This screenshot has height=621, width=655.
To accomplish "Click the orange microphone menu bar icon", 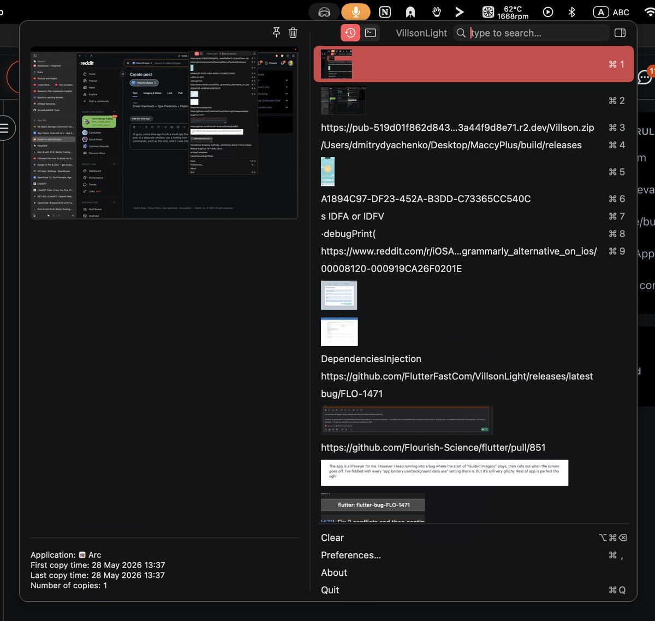I will (355, 11).
